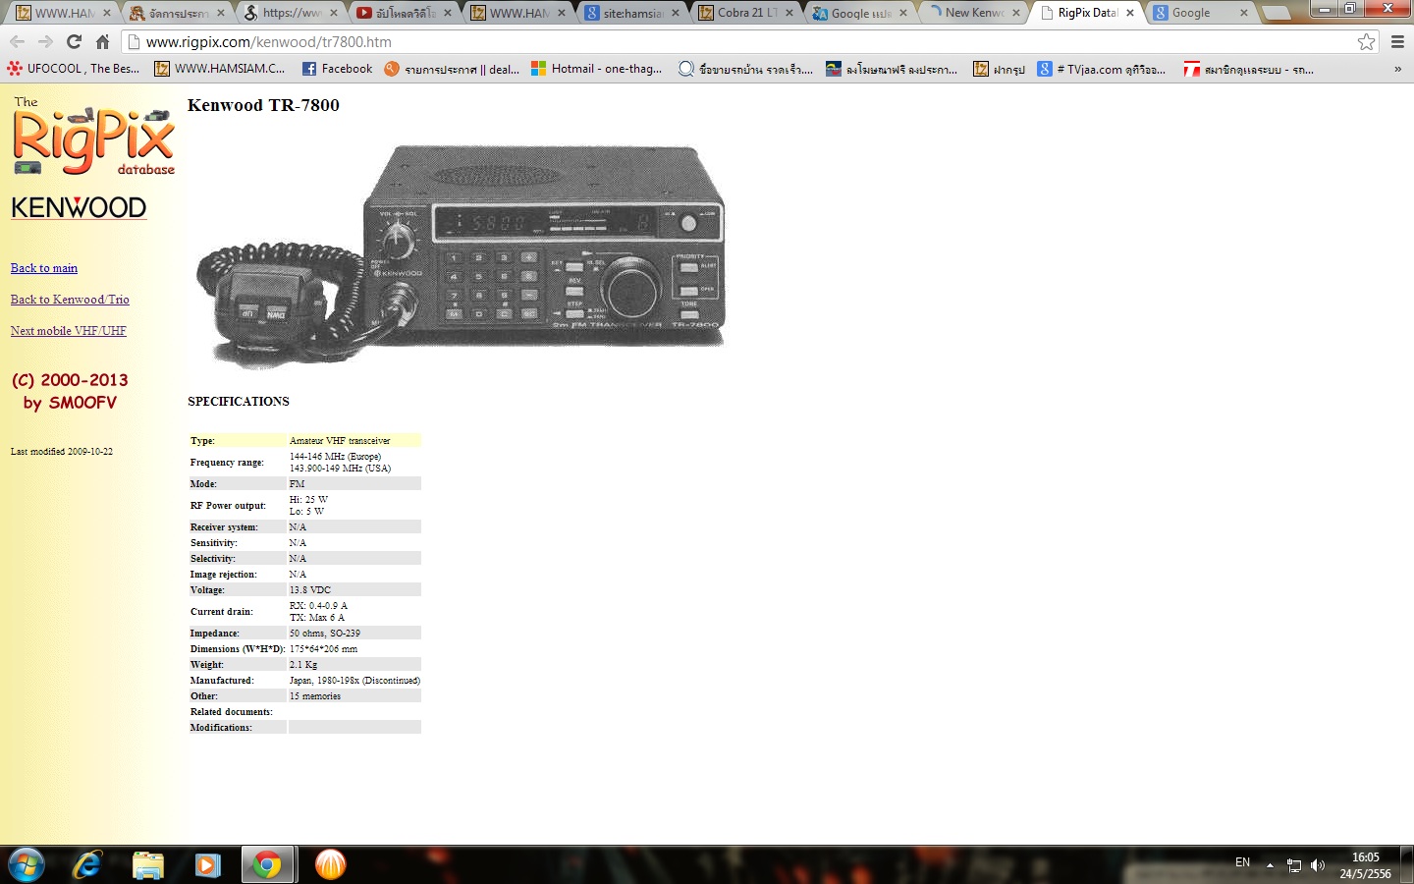Open the Facebook bookmark
This screenshot has width=1414, height=884.
337,69
